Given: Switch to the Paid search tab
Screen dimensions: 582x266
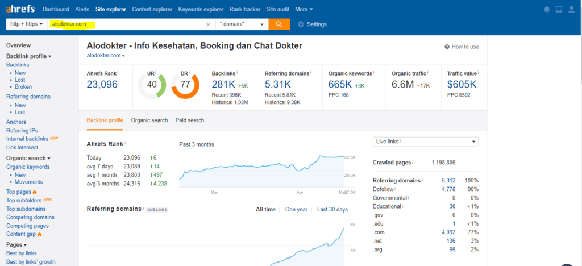Looking at the screenshot, I should coord(190,120).
